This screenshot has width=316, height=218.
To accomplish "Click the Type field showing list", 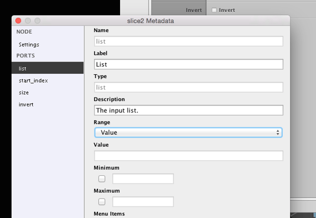I will coord(189,87).
